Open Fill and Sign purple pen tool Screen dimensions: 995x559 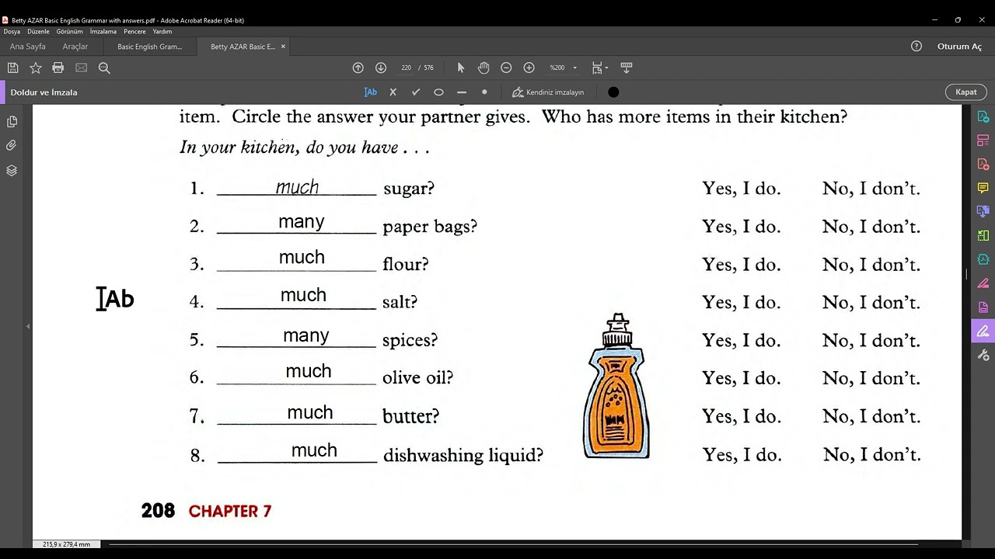[x=983, y=332]
